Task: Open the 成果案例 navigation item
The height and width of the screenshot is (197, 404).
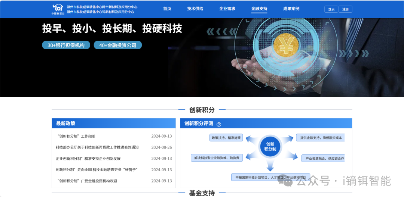Action: (x=291, y=9)
